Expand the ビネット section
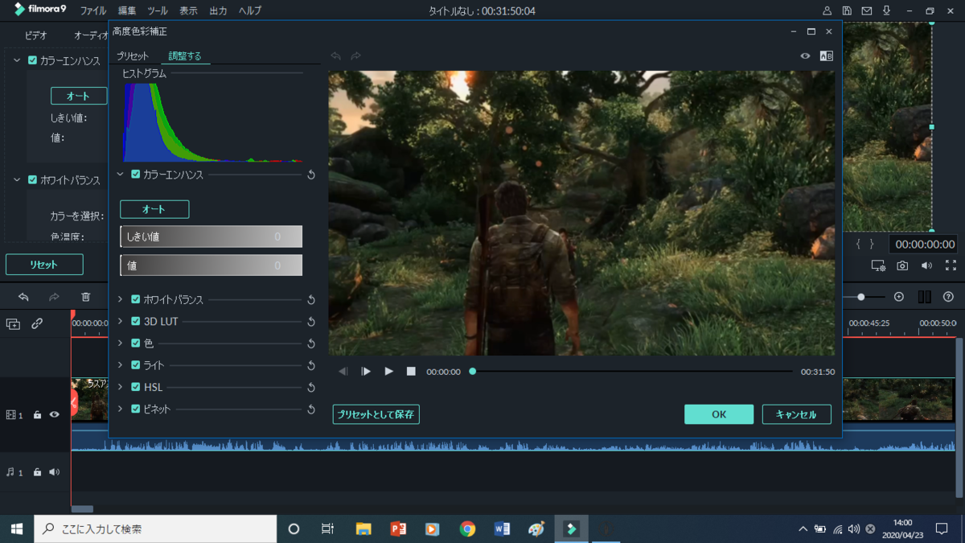The image size is (965, 543). [x=121, y=409]
